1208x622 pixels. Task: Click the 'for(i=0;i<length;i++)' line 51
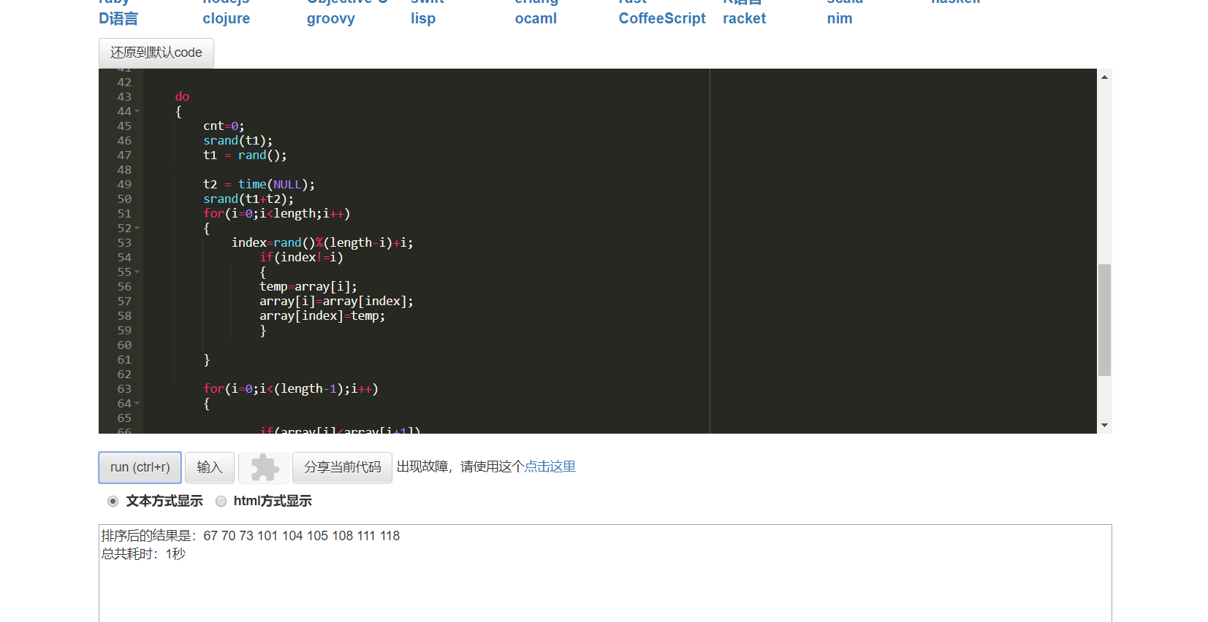click(276, 214)
